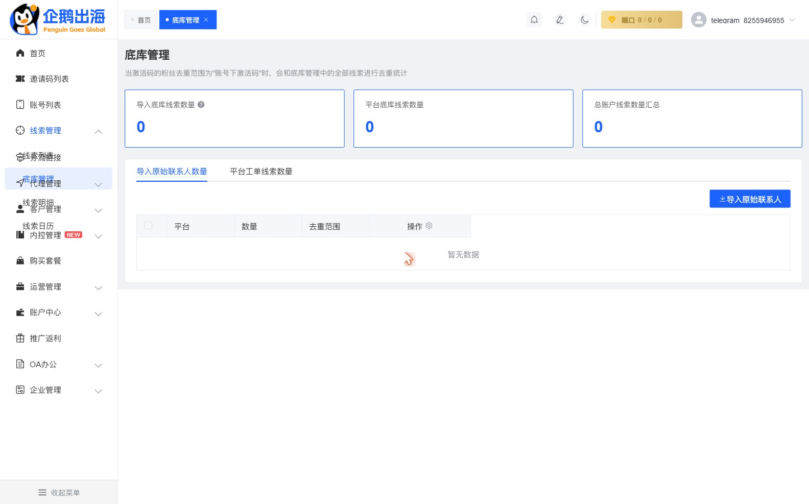Click the user avatar icon
Screen dimensions: 809x504
(x=699, y=20)
